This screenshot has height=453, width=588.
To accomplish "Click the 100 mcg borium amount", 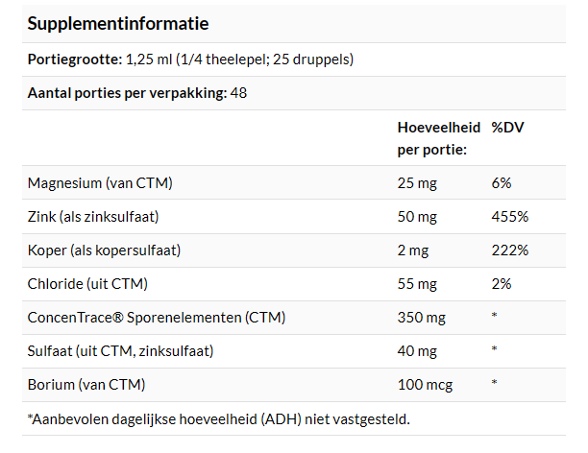I will (425, 385).
